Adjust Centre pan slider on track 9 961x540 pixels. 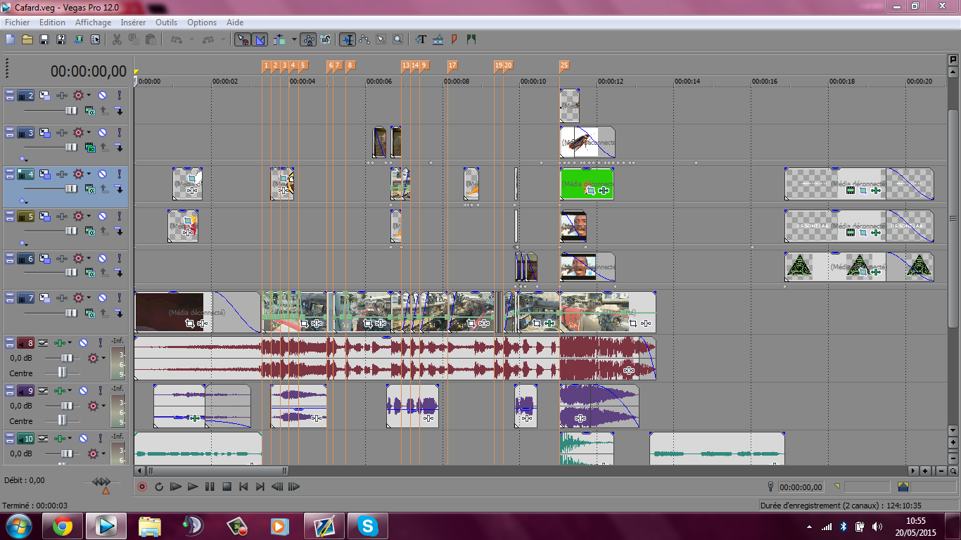click(x=62, y=420)
